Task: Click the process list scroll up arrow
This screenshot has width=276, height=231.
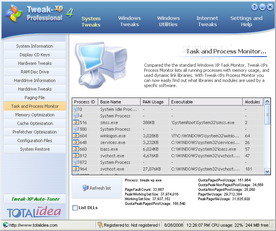Action: point(267,101)
